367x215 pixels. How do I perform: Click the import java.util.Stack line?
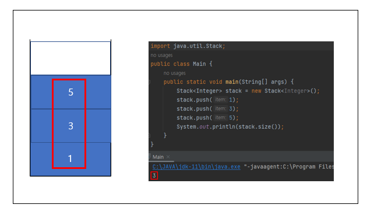[188, 46]
